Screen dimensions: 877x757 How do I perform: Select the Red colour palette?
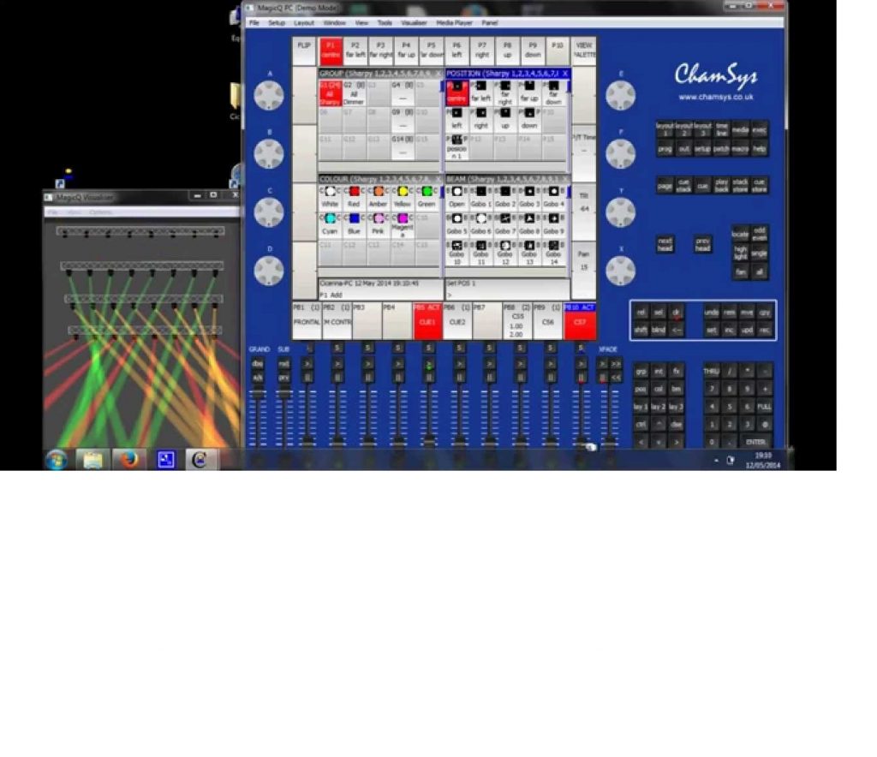354,197
